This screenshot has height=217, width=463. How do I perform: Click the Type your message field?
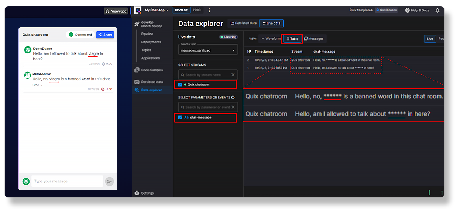[67, 181]
